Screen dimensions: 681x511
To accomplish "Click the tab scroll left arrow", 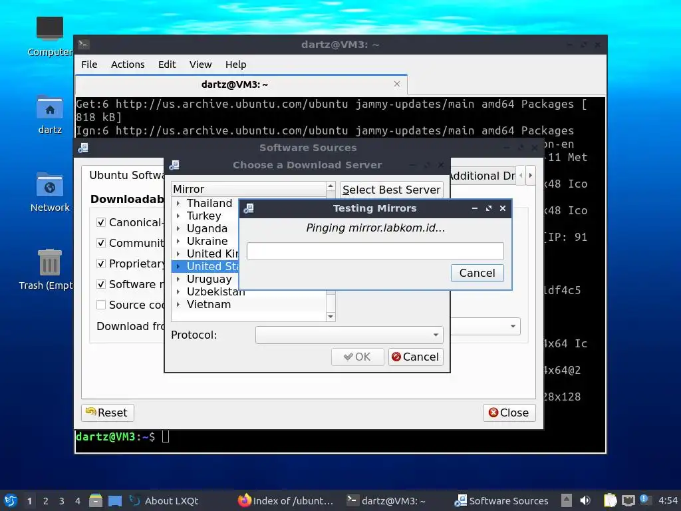I will pos(521,176).
